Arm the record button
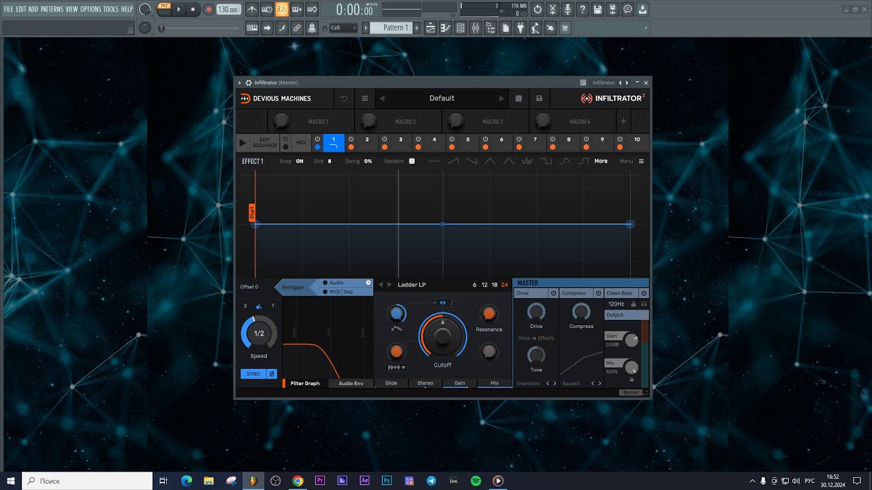The height and width of the screenshot is (490, 872). [208, 10]
